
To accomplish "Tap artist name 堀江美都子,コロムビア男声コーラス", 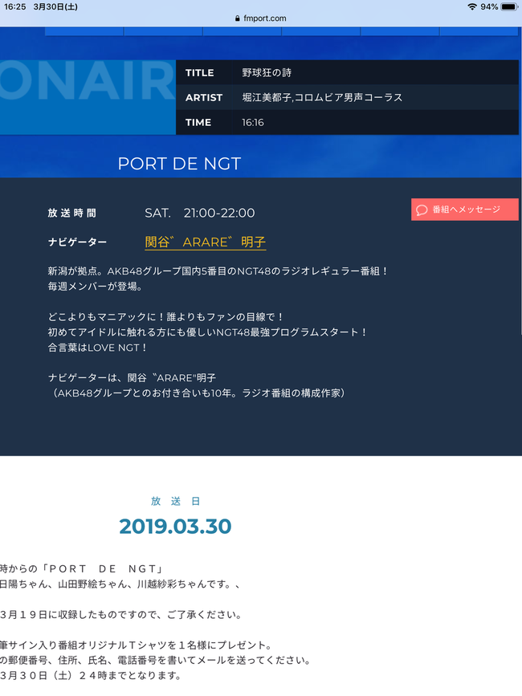I will pos(322,98).
